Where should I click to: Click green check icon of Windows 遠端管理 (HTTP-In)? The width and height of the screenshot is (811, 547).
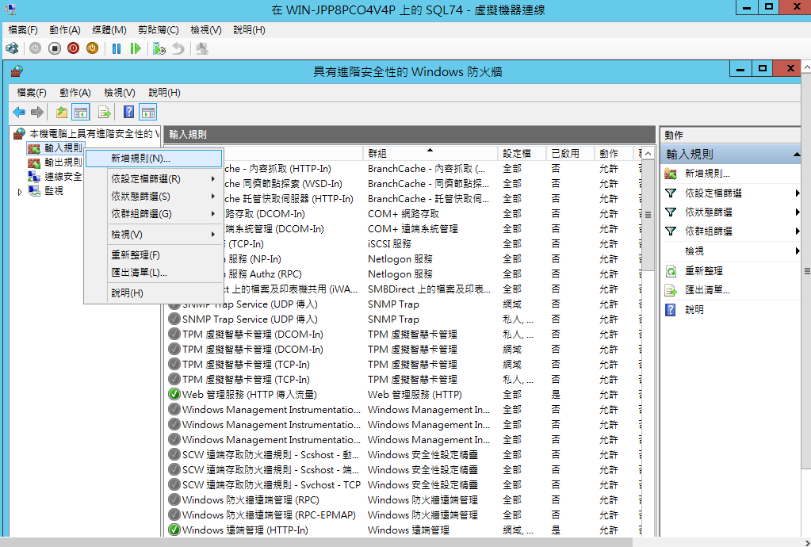click(x=174, y=530)
